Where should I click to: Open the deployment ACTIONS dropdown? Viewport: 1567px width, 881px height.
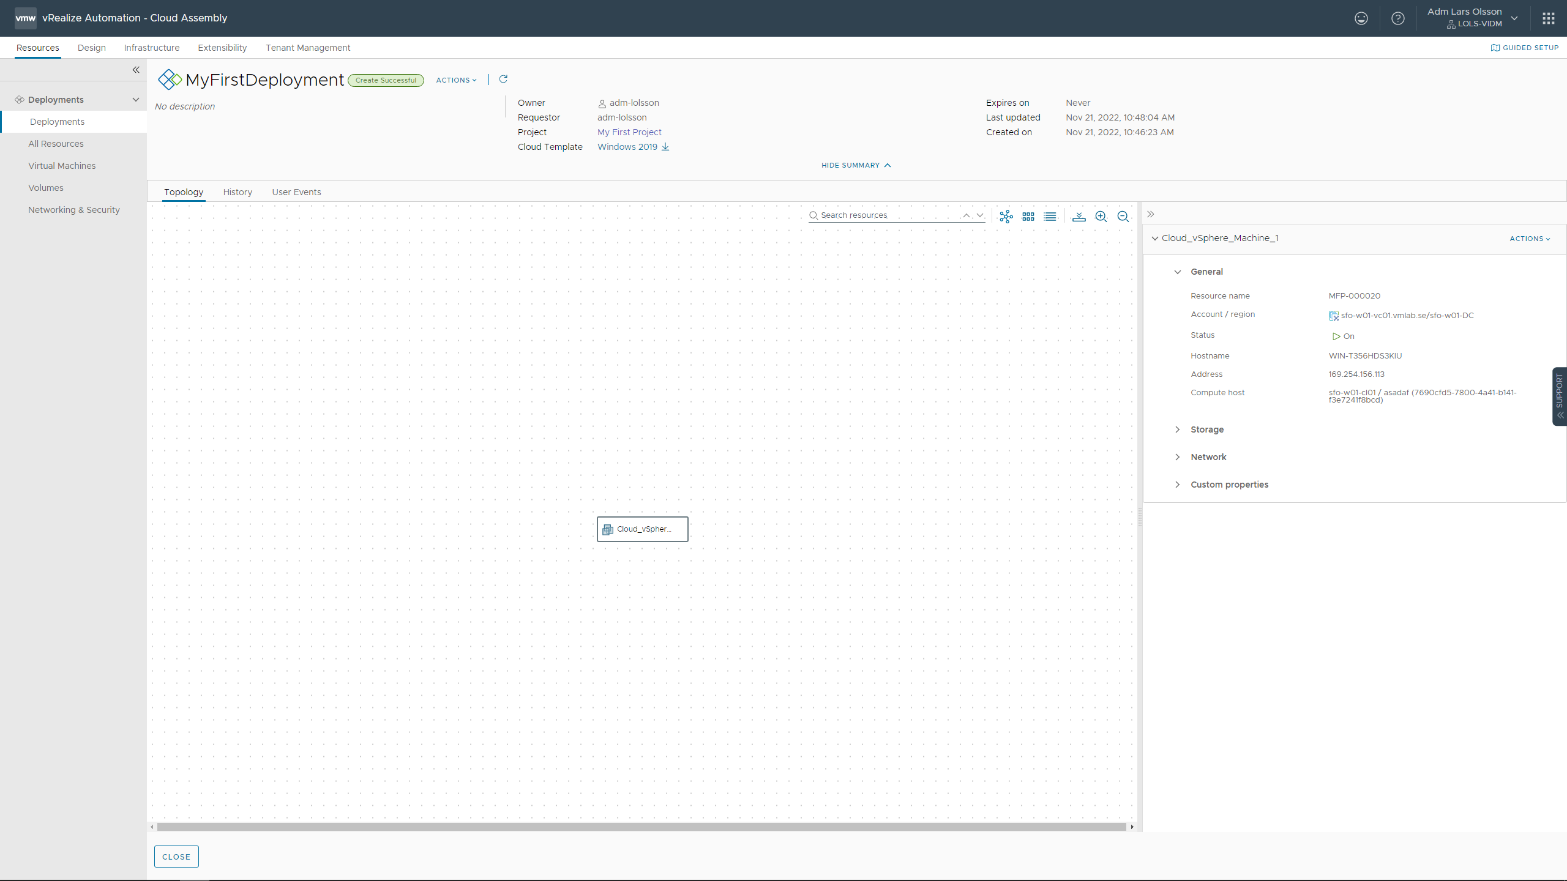[456, 80]
